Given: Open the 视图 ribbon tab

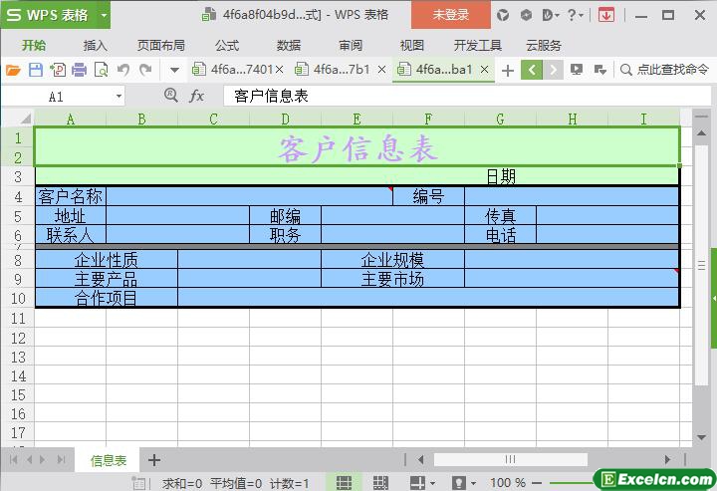Looking at the screenshot, I should (x=412, y=45).
